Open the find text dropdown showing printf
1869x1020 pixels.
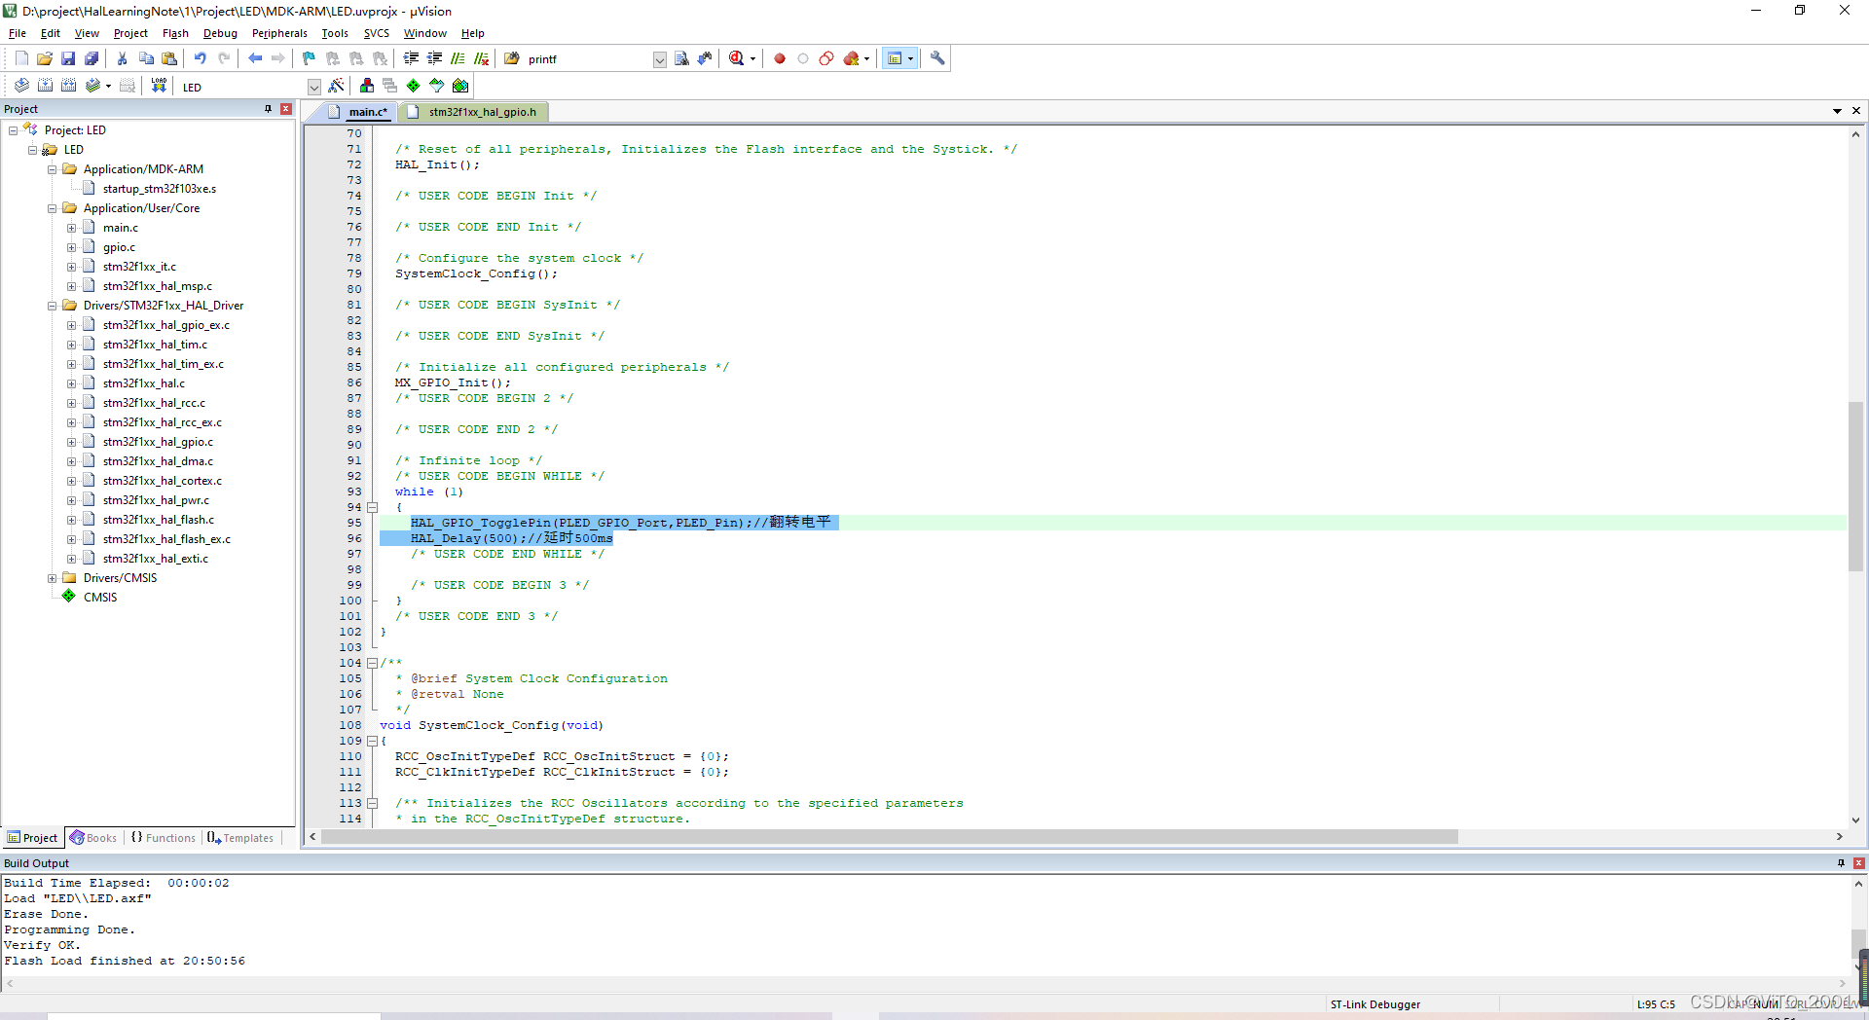click(659, 59)
